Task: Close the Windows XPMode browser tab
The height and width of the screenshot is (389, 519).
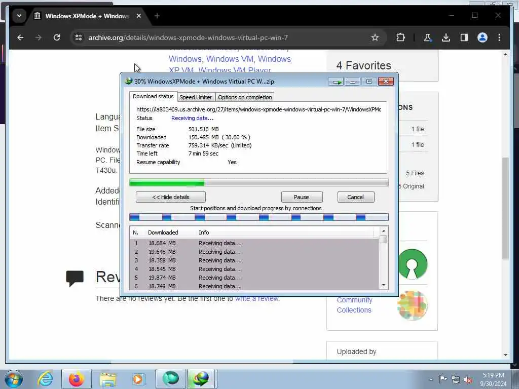Action: (139, 16)
